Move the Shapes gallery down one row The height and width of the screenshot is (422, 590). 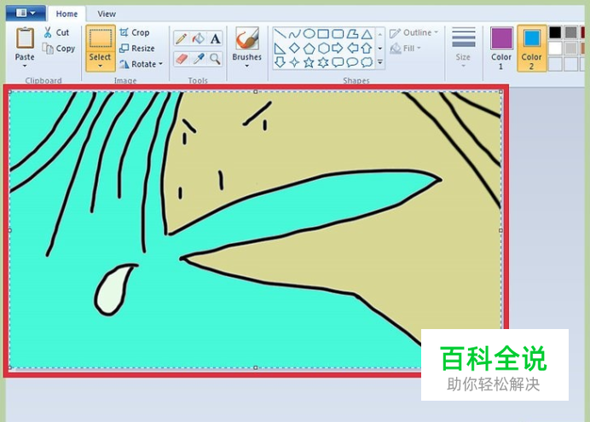pos(380,48)
